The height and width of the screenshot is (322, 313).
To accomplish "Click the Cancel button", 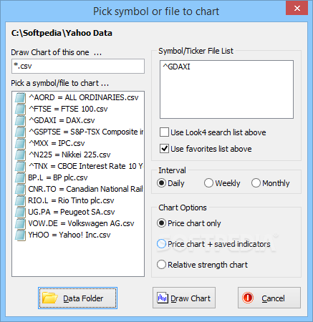I will (x=269, y=298).
